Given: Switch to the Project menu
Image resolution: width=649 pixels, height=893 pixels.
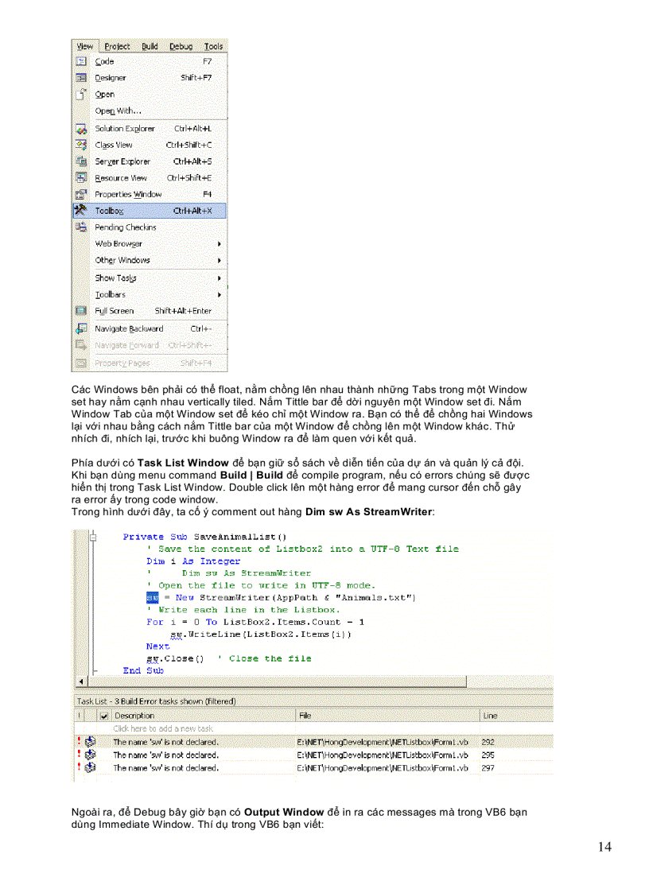Looking at the screenshot, I should (117, 46).
